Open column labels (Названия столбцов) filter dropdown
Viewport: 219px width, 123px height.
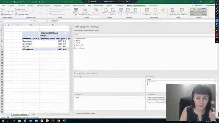click(65, 33)
